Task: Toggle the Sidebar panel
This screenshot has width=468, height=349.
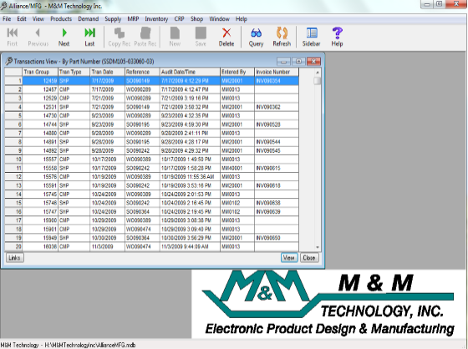Action: [x=311, y=37]
